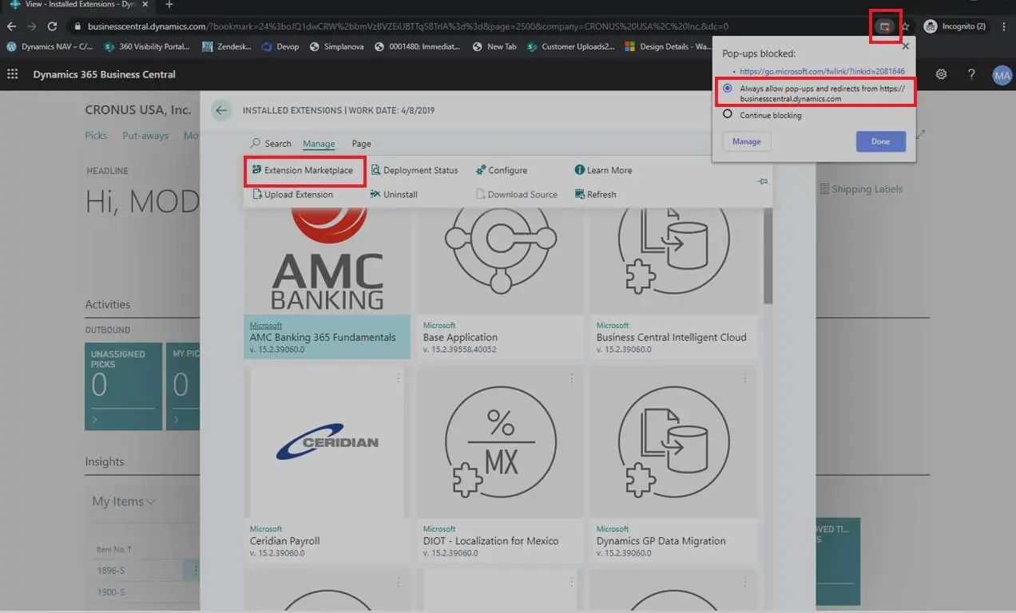Reload the page with the refresh icon
Image resolution: width=1016 pixels, height=613 pixels.
click(52, 26)
